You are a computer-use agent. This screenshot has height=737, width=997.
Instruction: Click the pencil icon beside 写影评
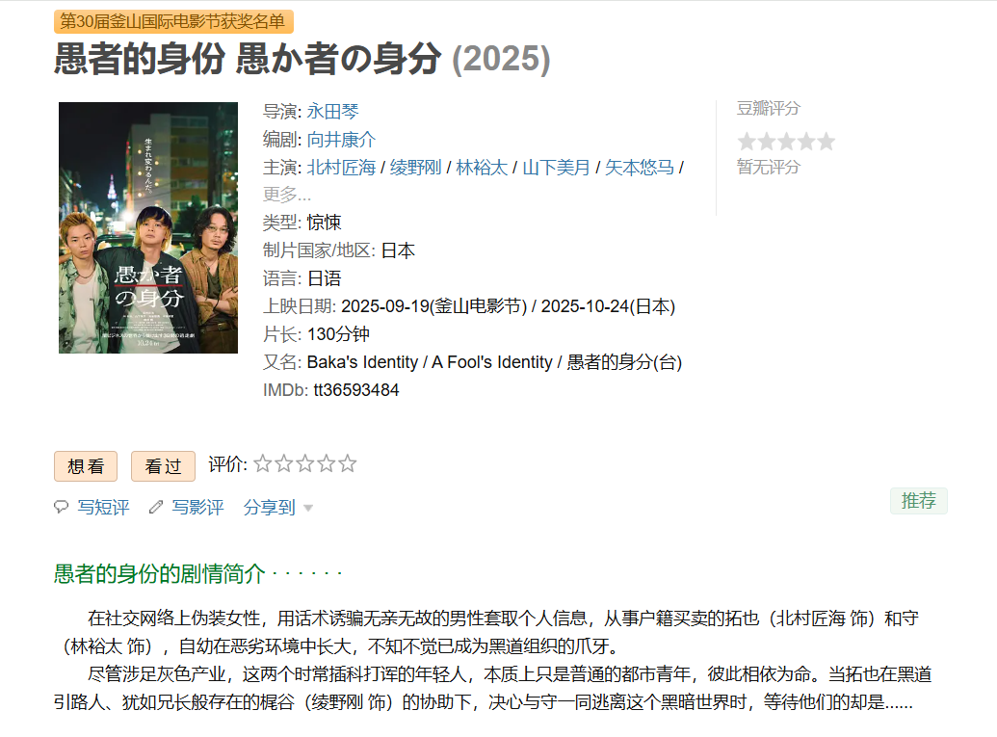[156, 507]
